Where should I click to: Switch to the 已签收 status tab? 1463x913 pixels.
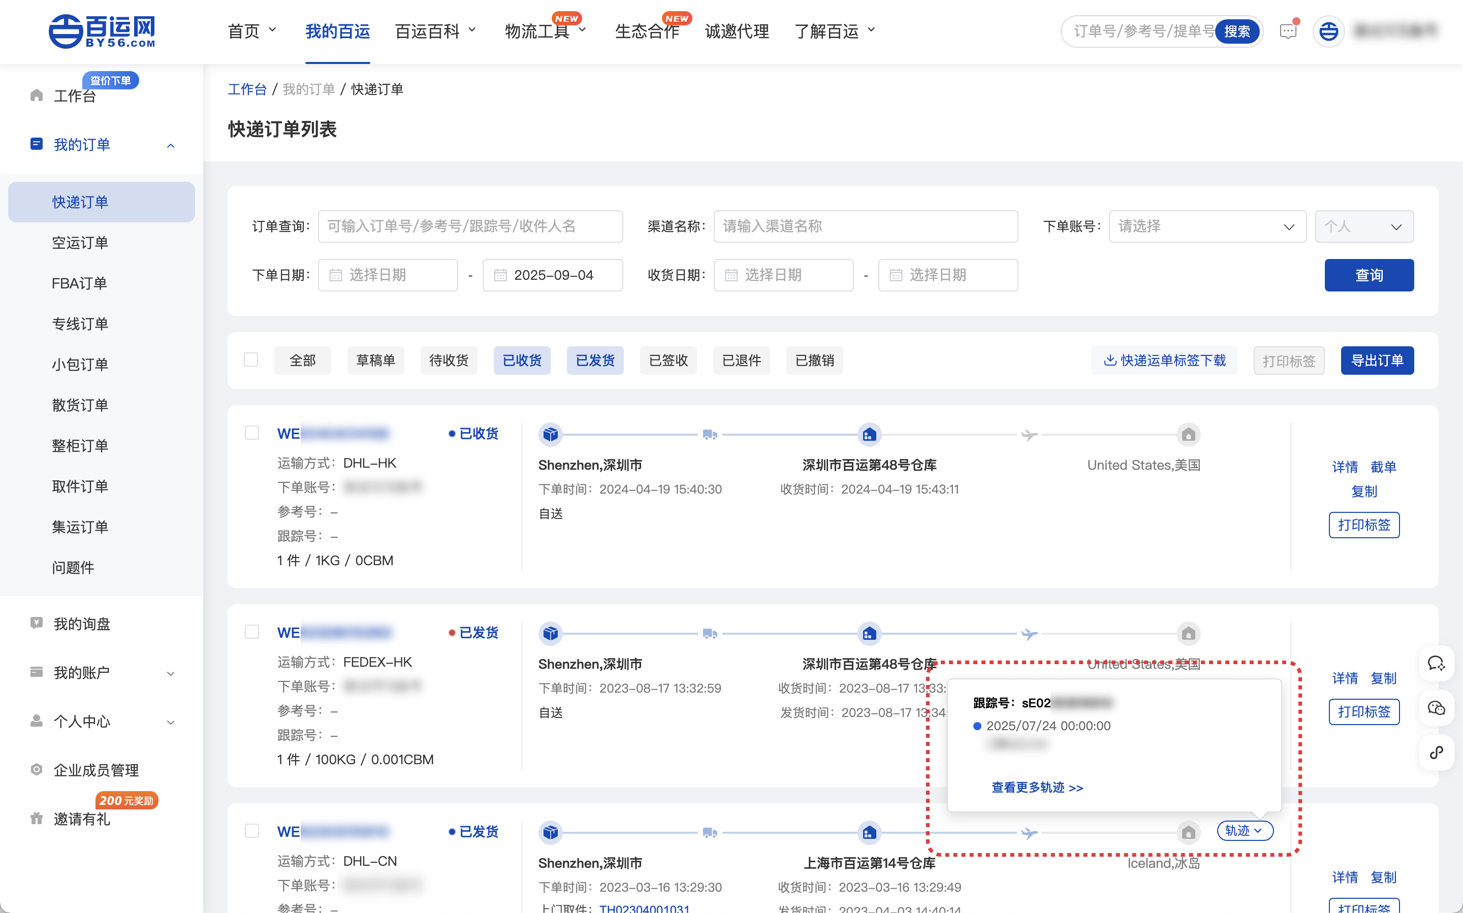click(668, 361)
